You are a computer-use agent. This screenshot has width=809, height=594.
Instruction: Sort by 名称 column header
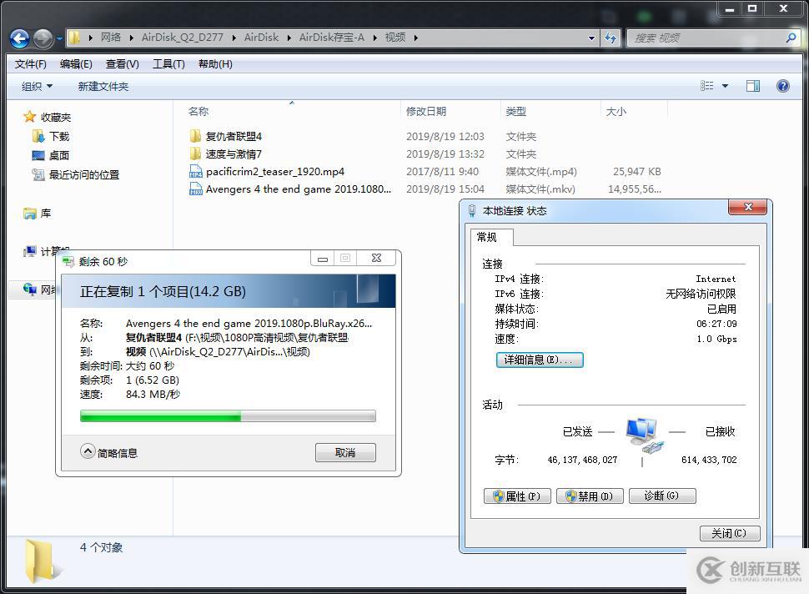(198, 112)
